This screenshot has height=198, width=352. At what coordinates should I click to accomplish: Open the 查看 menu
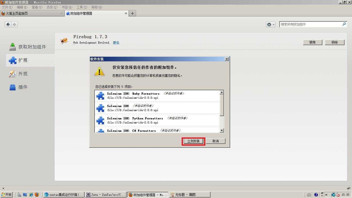(37, 7)
